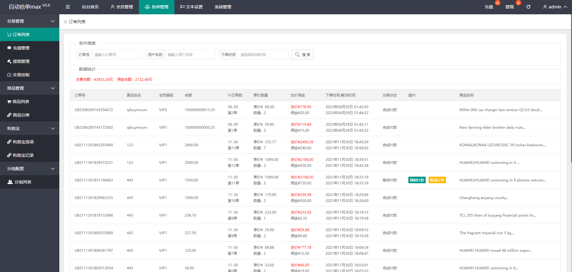
Task: Switch to the 会员管理 top tab
Action: click(x=122, y=7)
